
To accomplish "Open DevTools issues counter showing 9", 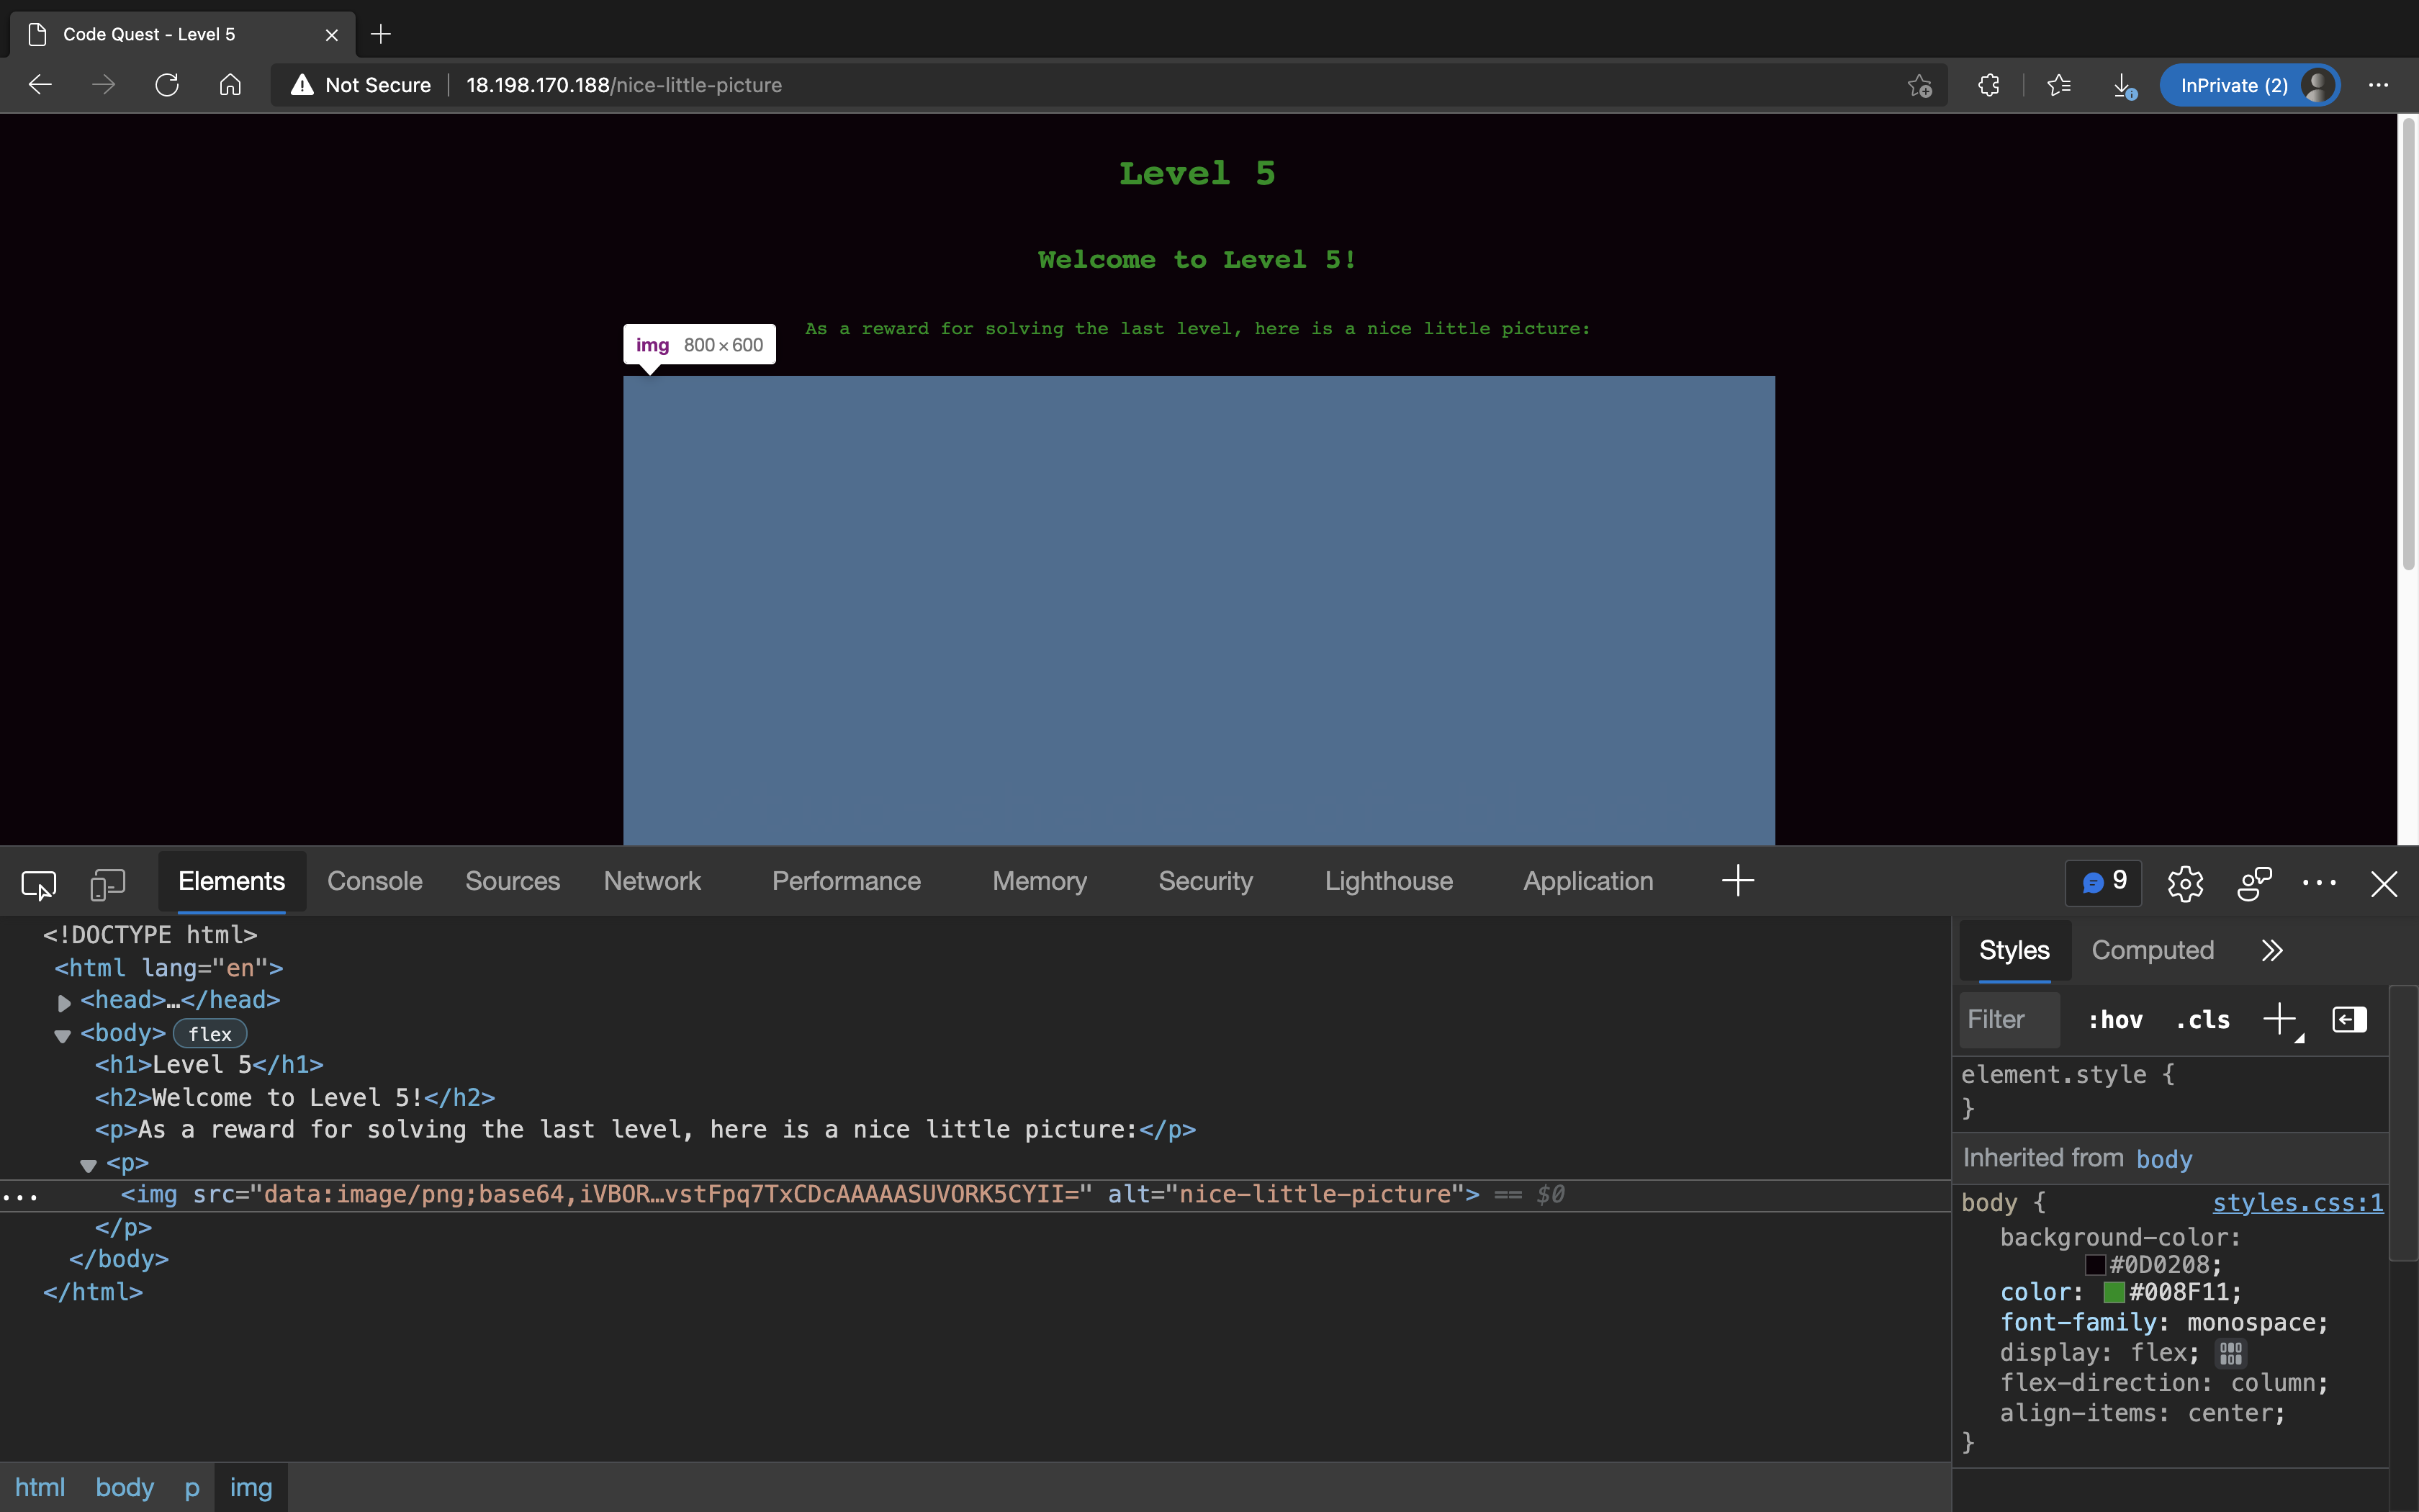I will 2103,882.
